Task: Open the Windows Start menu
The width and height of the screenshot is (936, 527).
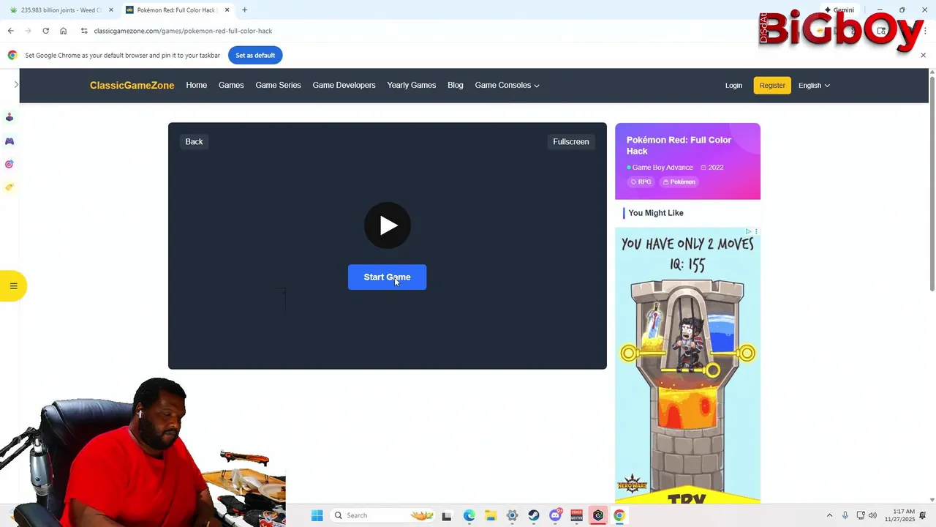Action: 317,515
